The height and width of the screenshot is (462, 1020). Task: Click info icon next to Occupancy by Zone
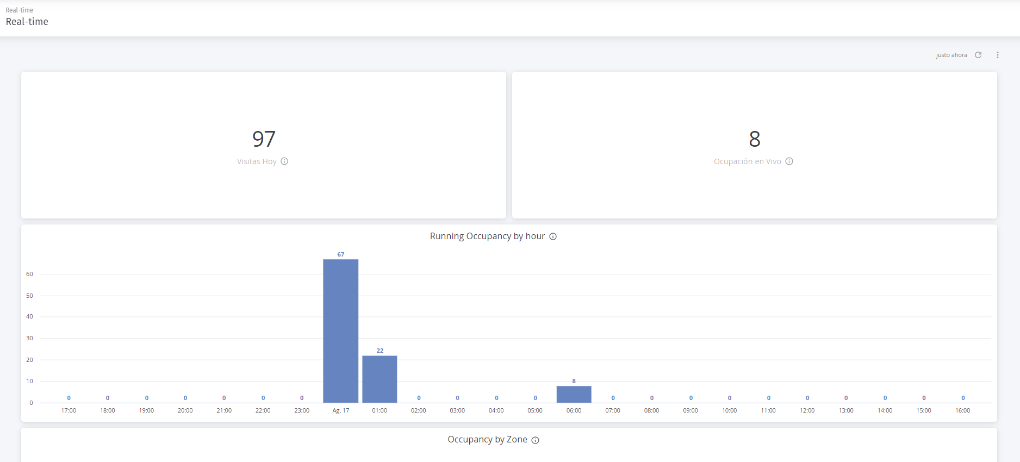pos(536,440)
